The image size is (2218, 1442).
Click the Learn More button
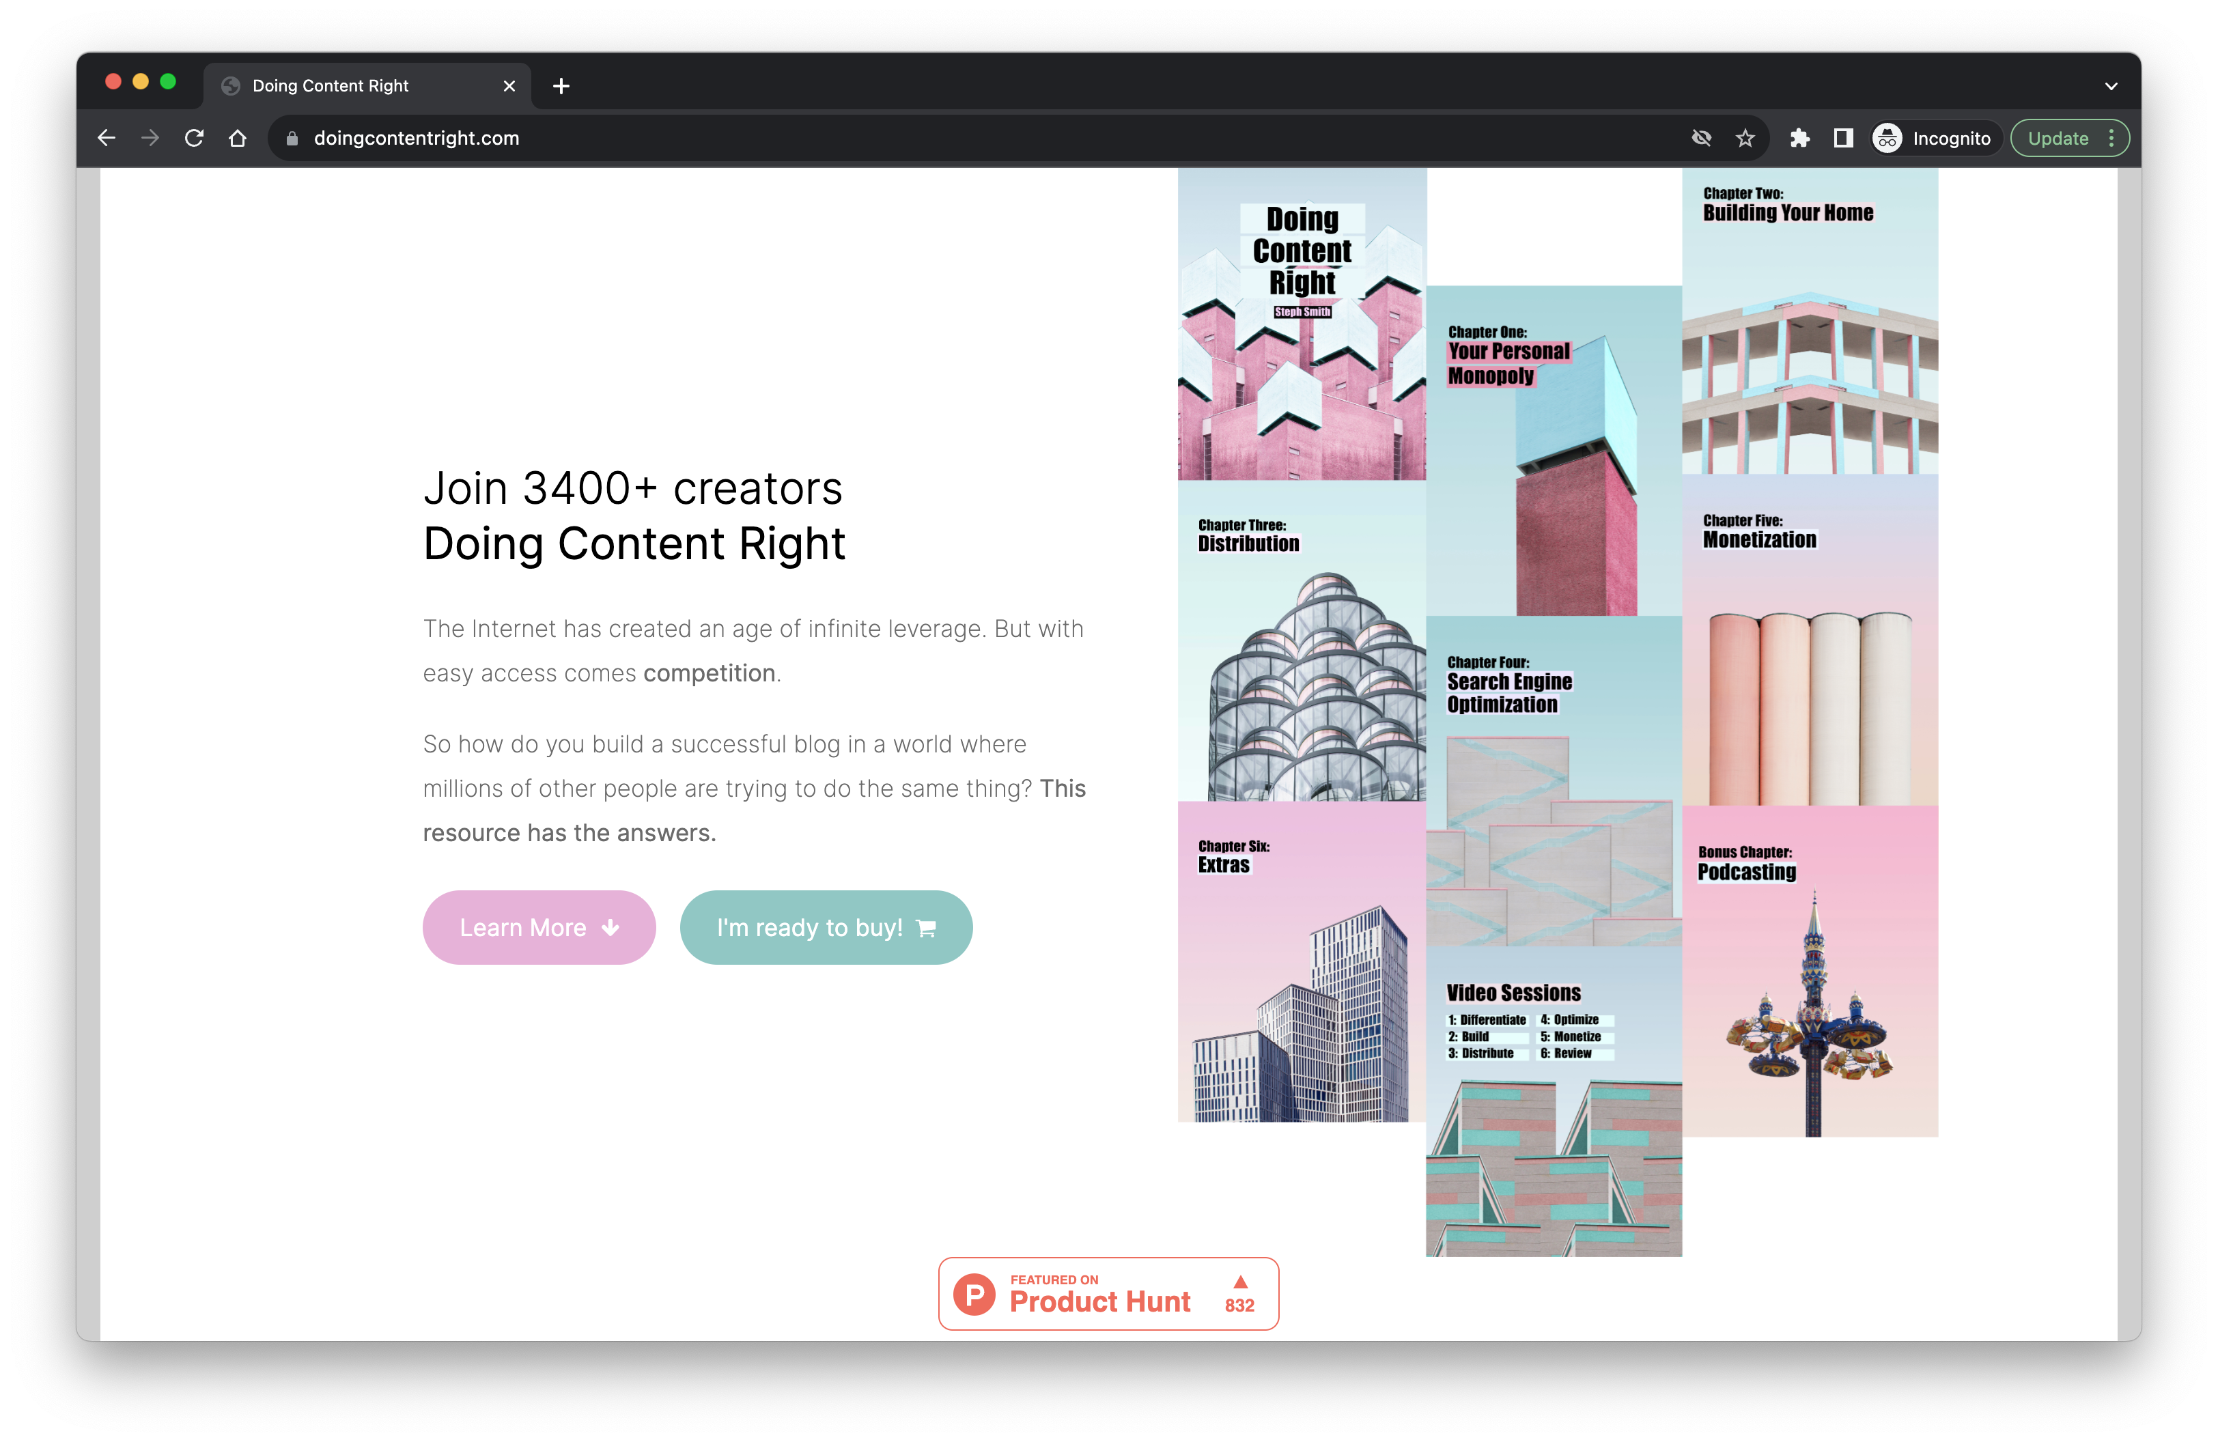tap(539, 927)
